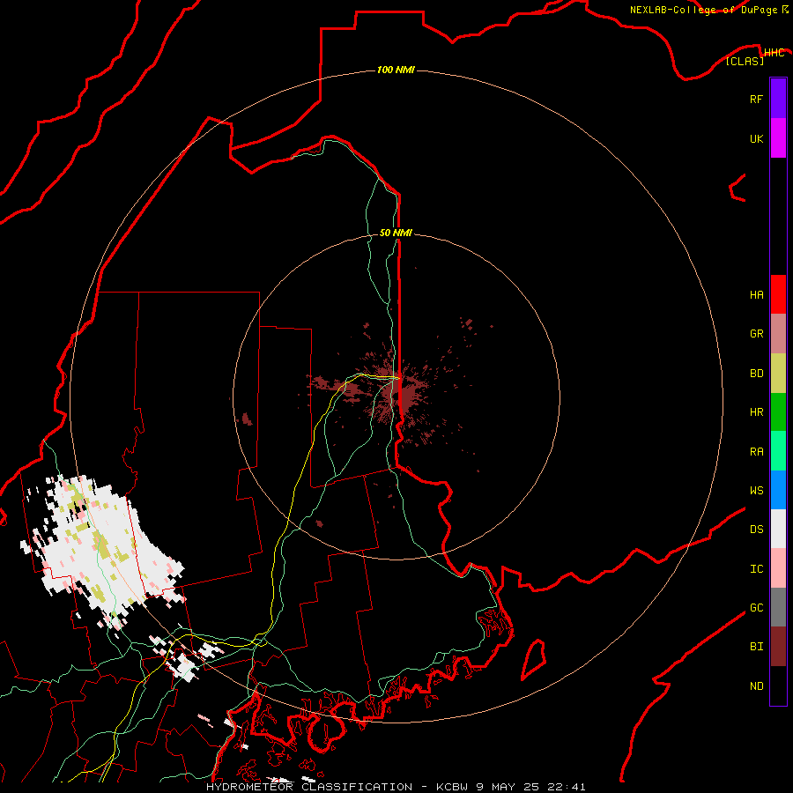Click the NEXLAB-College of DuPage credit text
This screenshot has height=793, width=793.
(x=705, y=10)
